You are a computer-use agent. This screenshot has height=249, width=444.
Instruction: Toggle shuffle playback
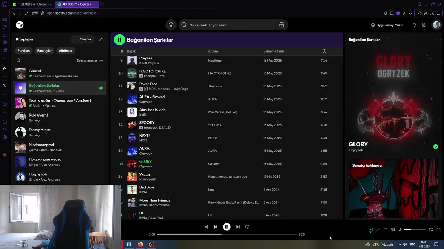click(206, 227)
